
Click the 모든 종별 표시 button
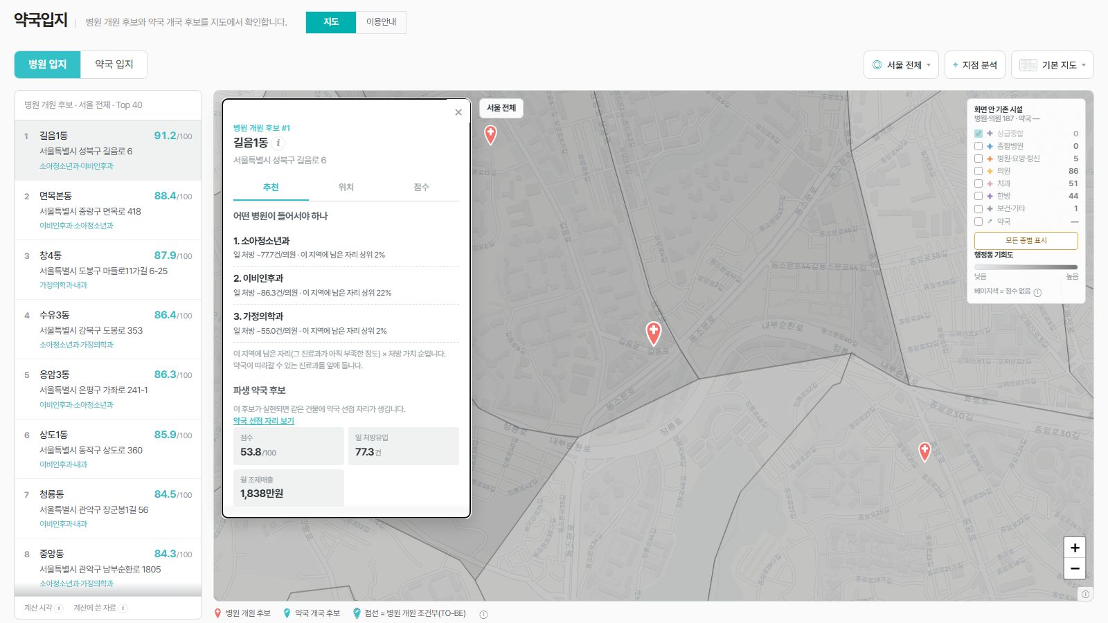coord(1026,241)
